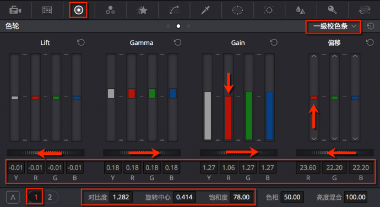Toggle the A auto balance button
Viewport: 380px width, 207px height.
point(13,197)
